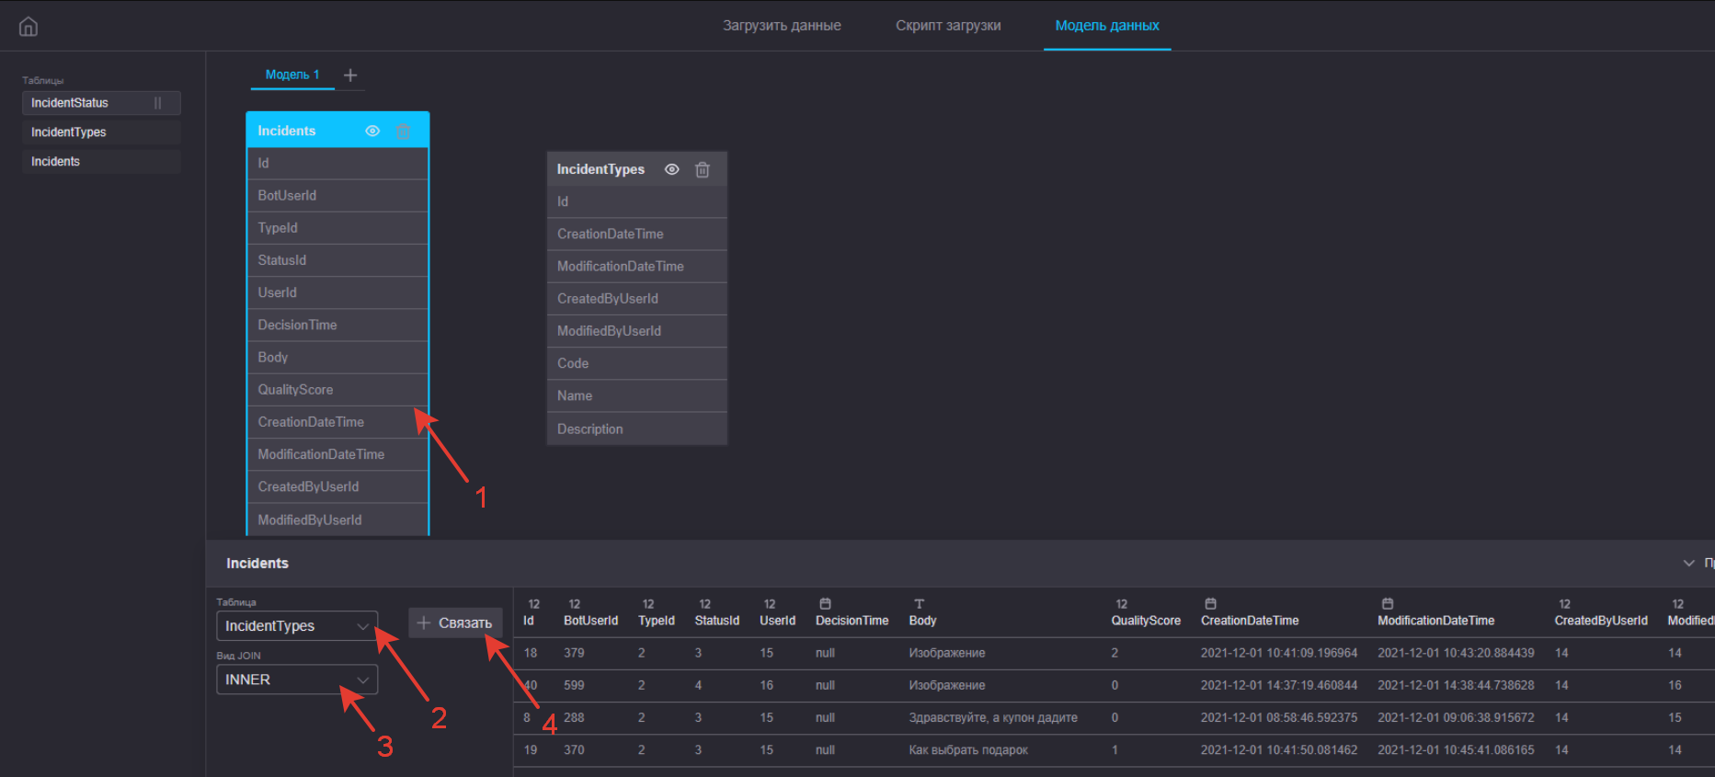Click cell 'Здравствуйте, а купон дадите'

[x=993, y=717]
